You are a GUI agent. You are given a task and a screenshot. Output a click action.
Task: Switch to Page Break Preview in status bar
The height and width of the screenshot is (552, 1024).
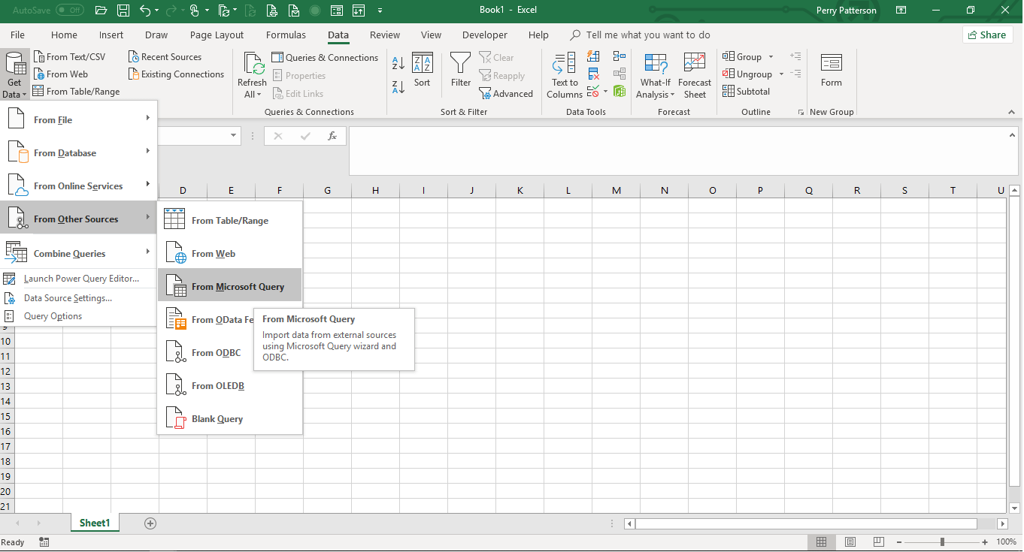click(879, 542)
